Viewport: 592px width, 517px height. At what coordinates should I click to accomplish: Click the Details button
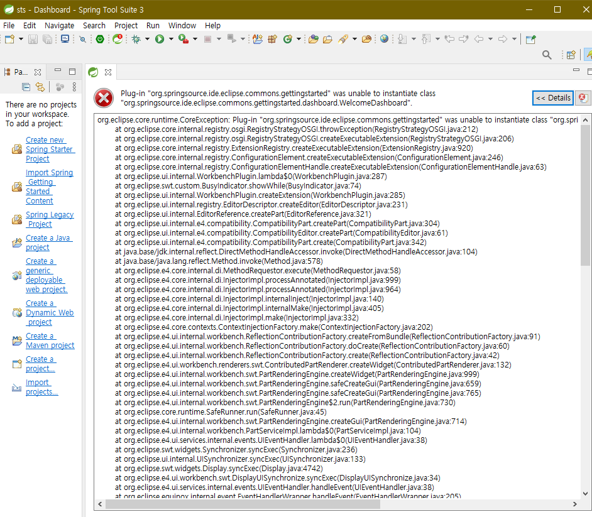click(553, 98)
